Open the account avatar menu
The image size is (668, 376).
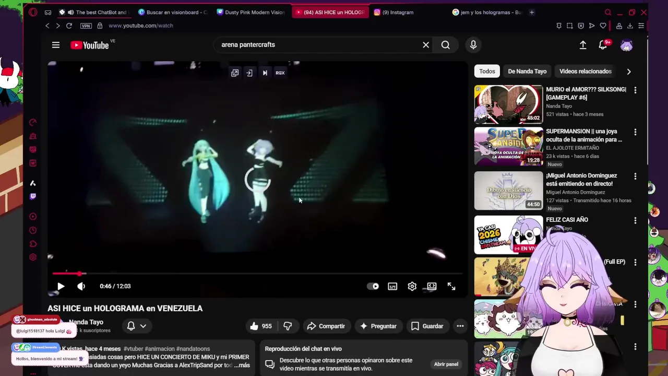coord(626,45)
